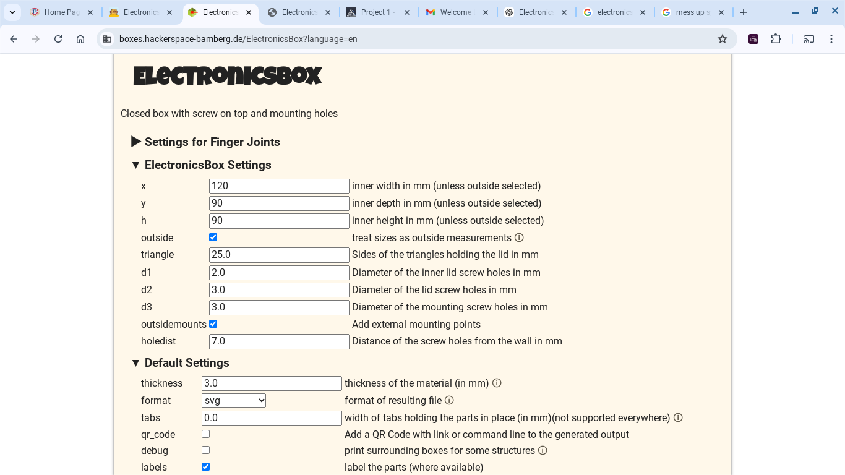Switch to the 'mess up' Google tab
The image size is (845, 475).
693,12
